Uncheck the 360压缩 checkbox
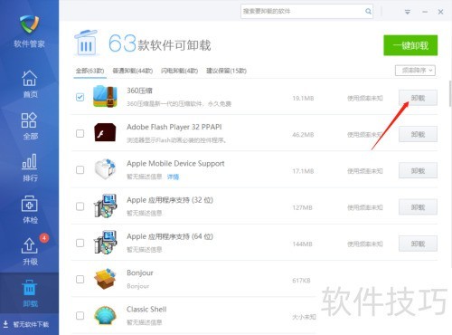Screen dimensions: 452x335 (80, 97)
